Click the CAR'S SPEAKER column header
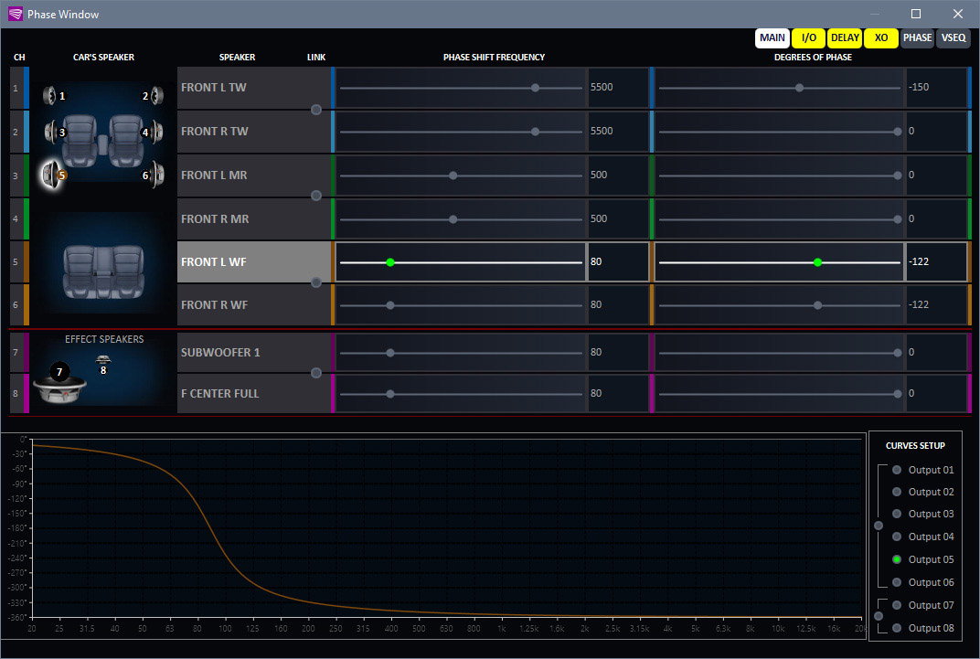 103,58
